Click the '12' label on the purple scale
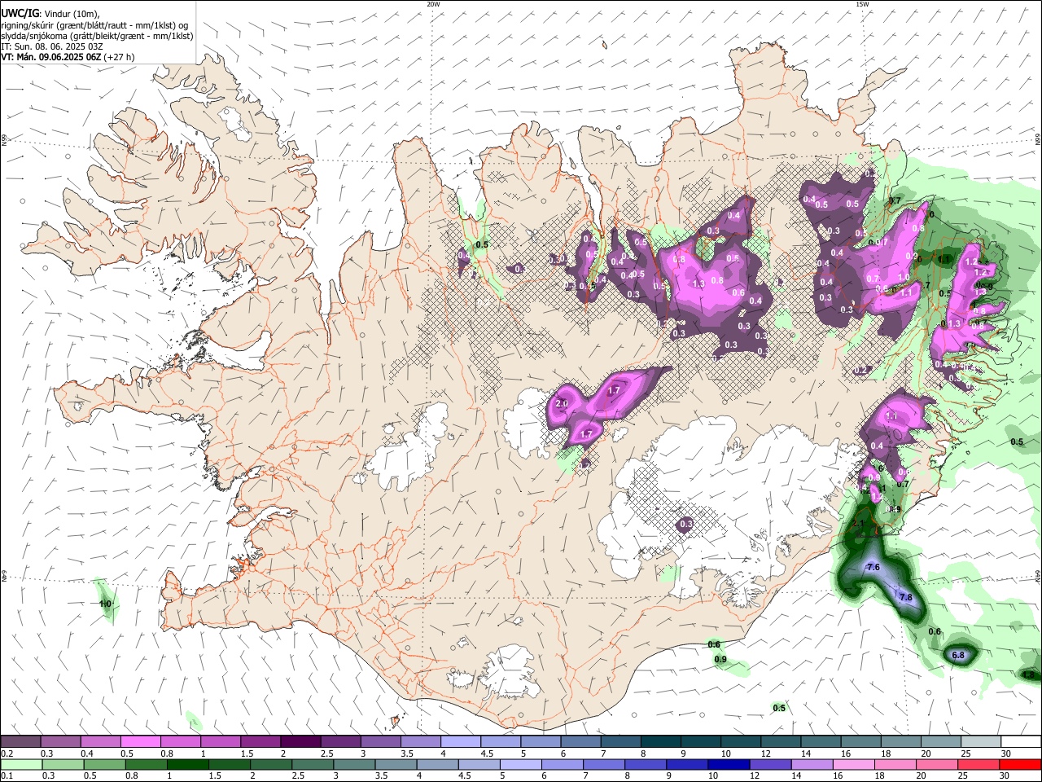 click(x=765, y=753)
